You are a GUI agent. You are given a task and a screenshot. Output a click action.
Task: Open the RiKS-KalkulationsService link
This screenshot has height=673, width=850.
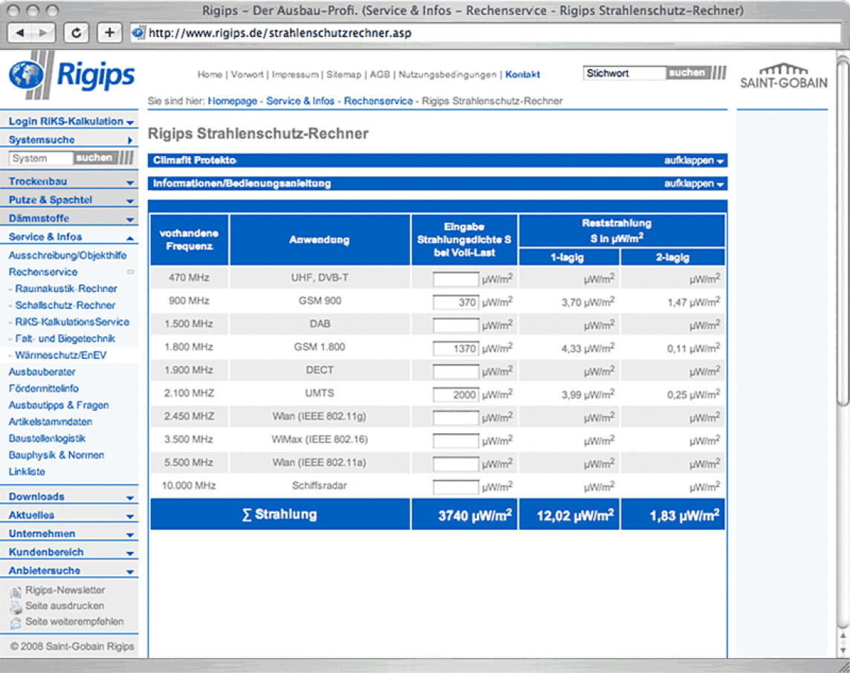click(x=72, y=322)
